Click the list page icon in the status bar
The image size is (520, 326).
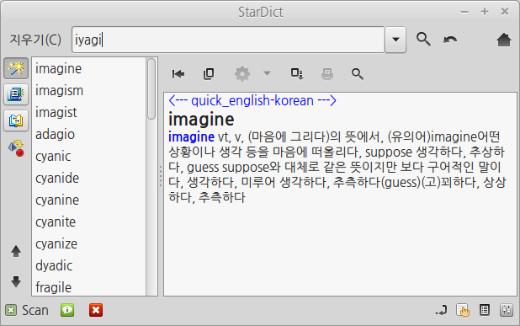click(x=485, y=310)
